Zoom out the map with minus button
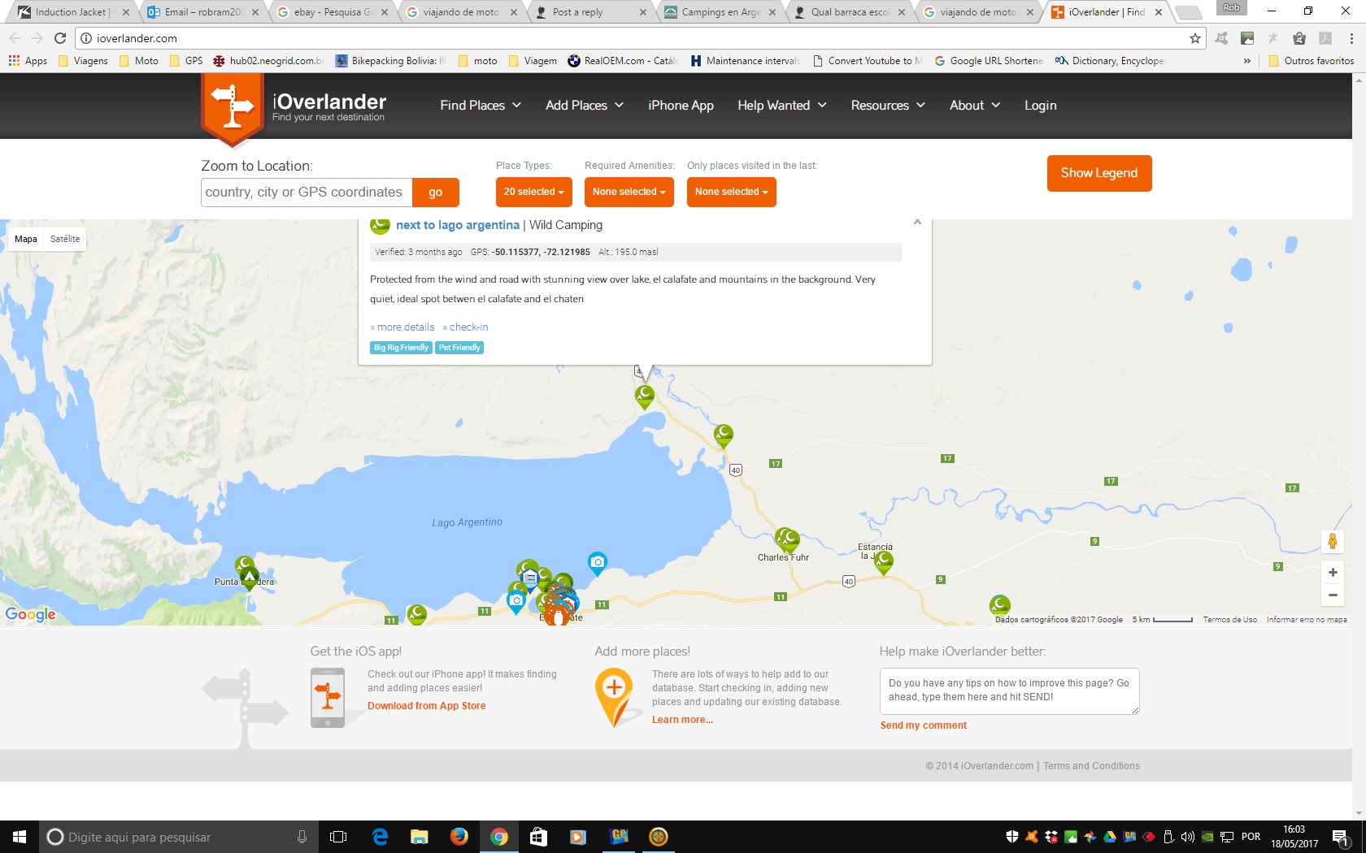Viewport: 1366px width, 853px height. [x=1333, y=595]
